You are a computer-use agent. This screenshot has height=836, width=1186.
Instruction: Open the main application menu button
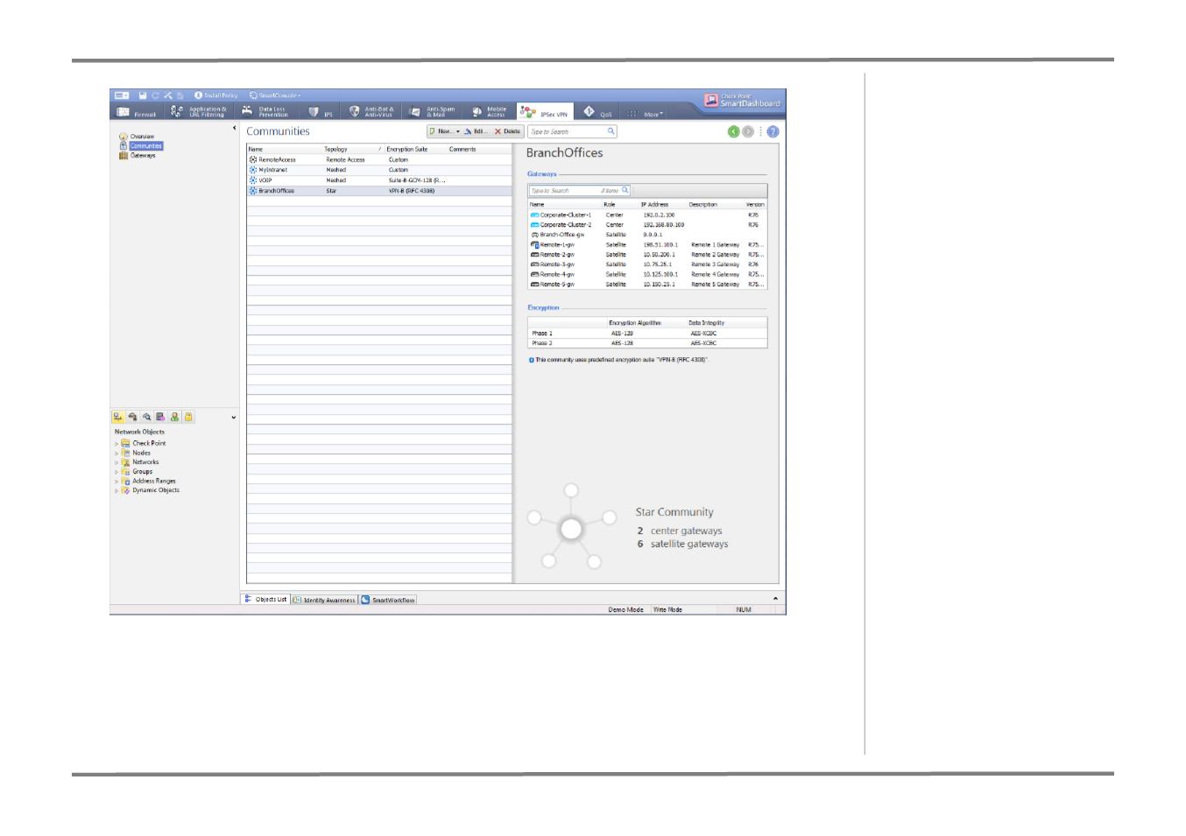(122, 95)
